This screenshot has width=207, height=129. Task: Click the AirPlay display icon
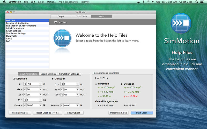coord(138,2)
